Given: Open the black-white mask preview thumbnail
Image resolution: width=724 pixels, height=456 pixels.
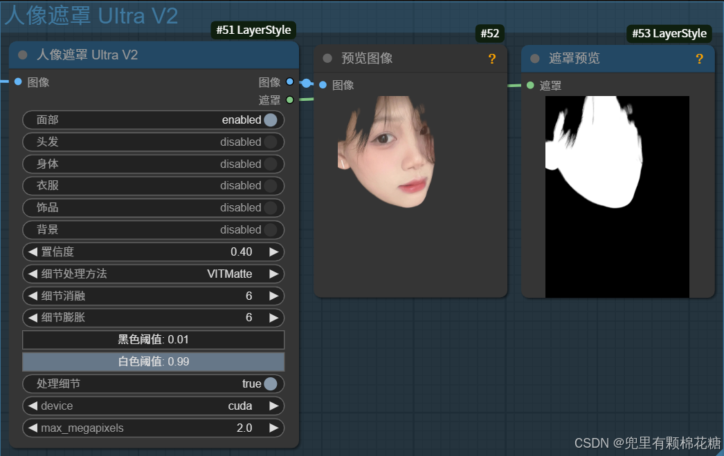Looking at the screenshot, I should click(x=617, y=197).
